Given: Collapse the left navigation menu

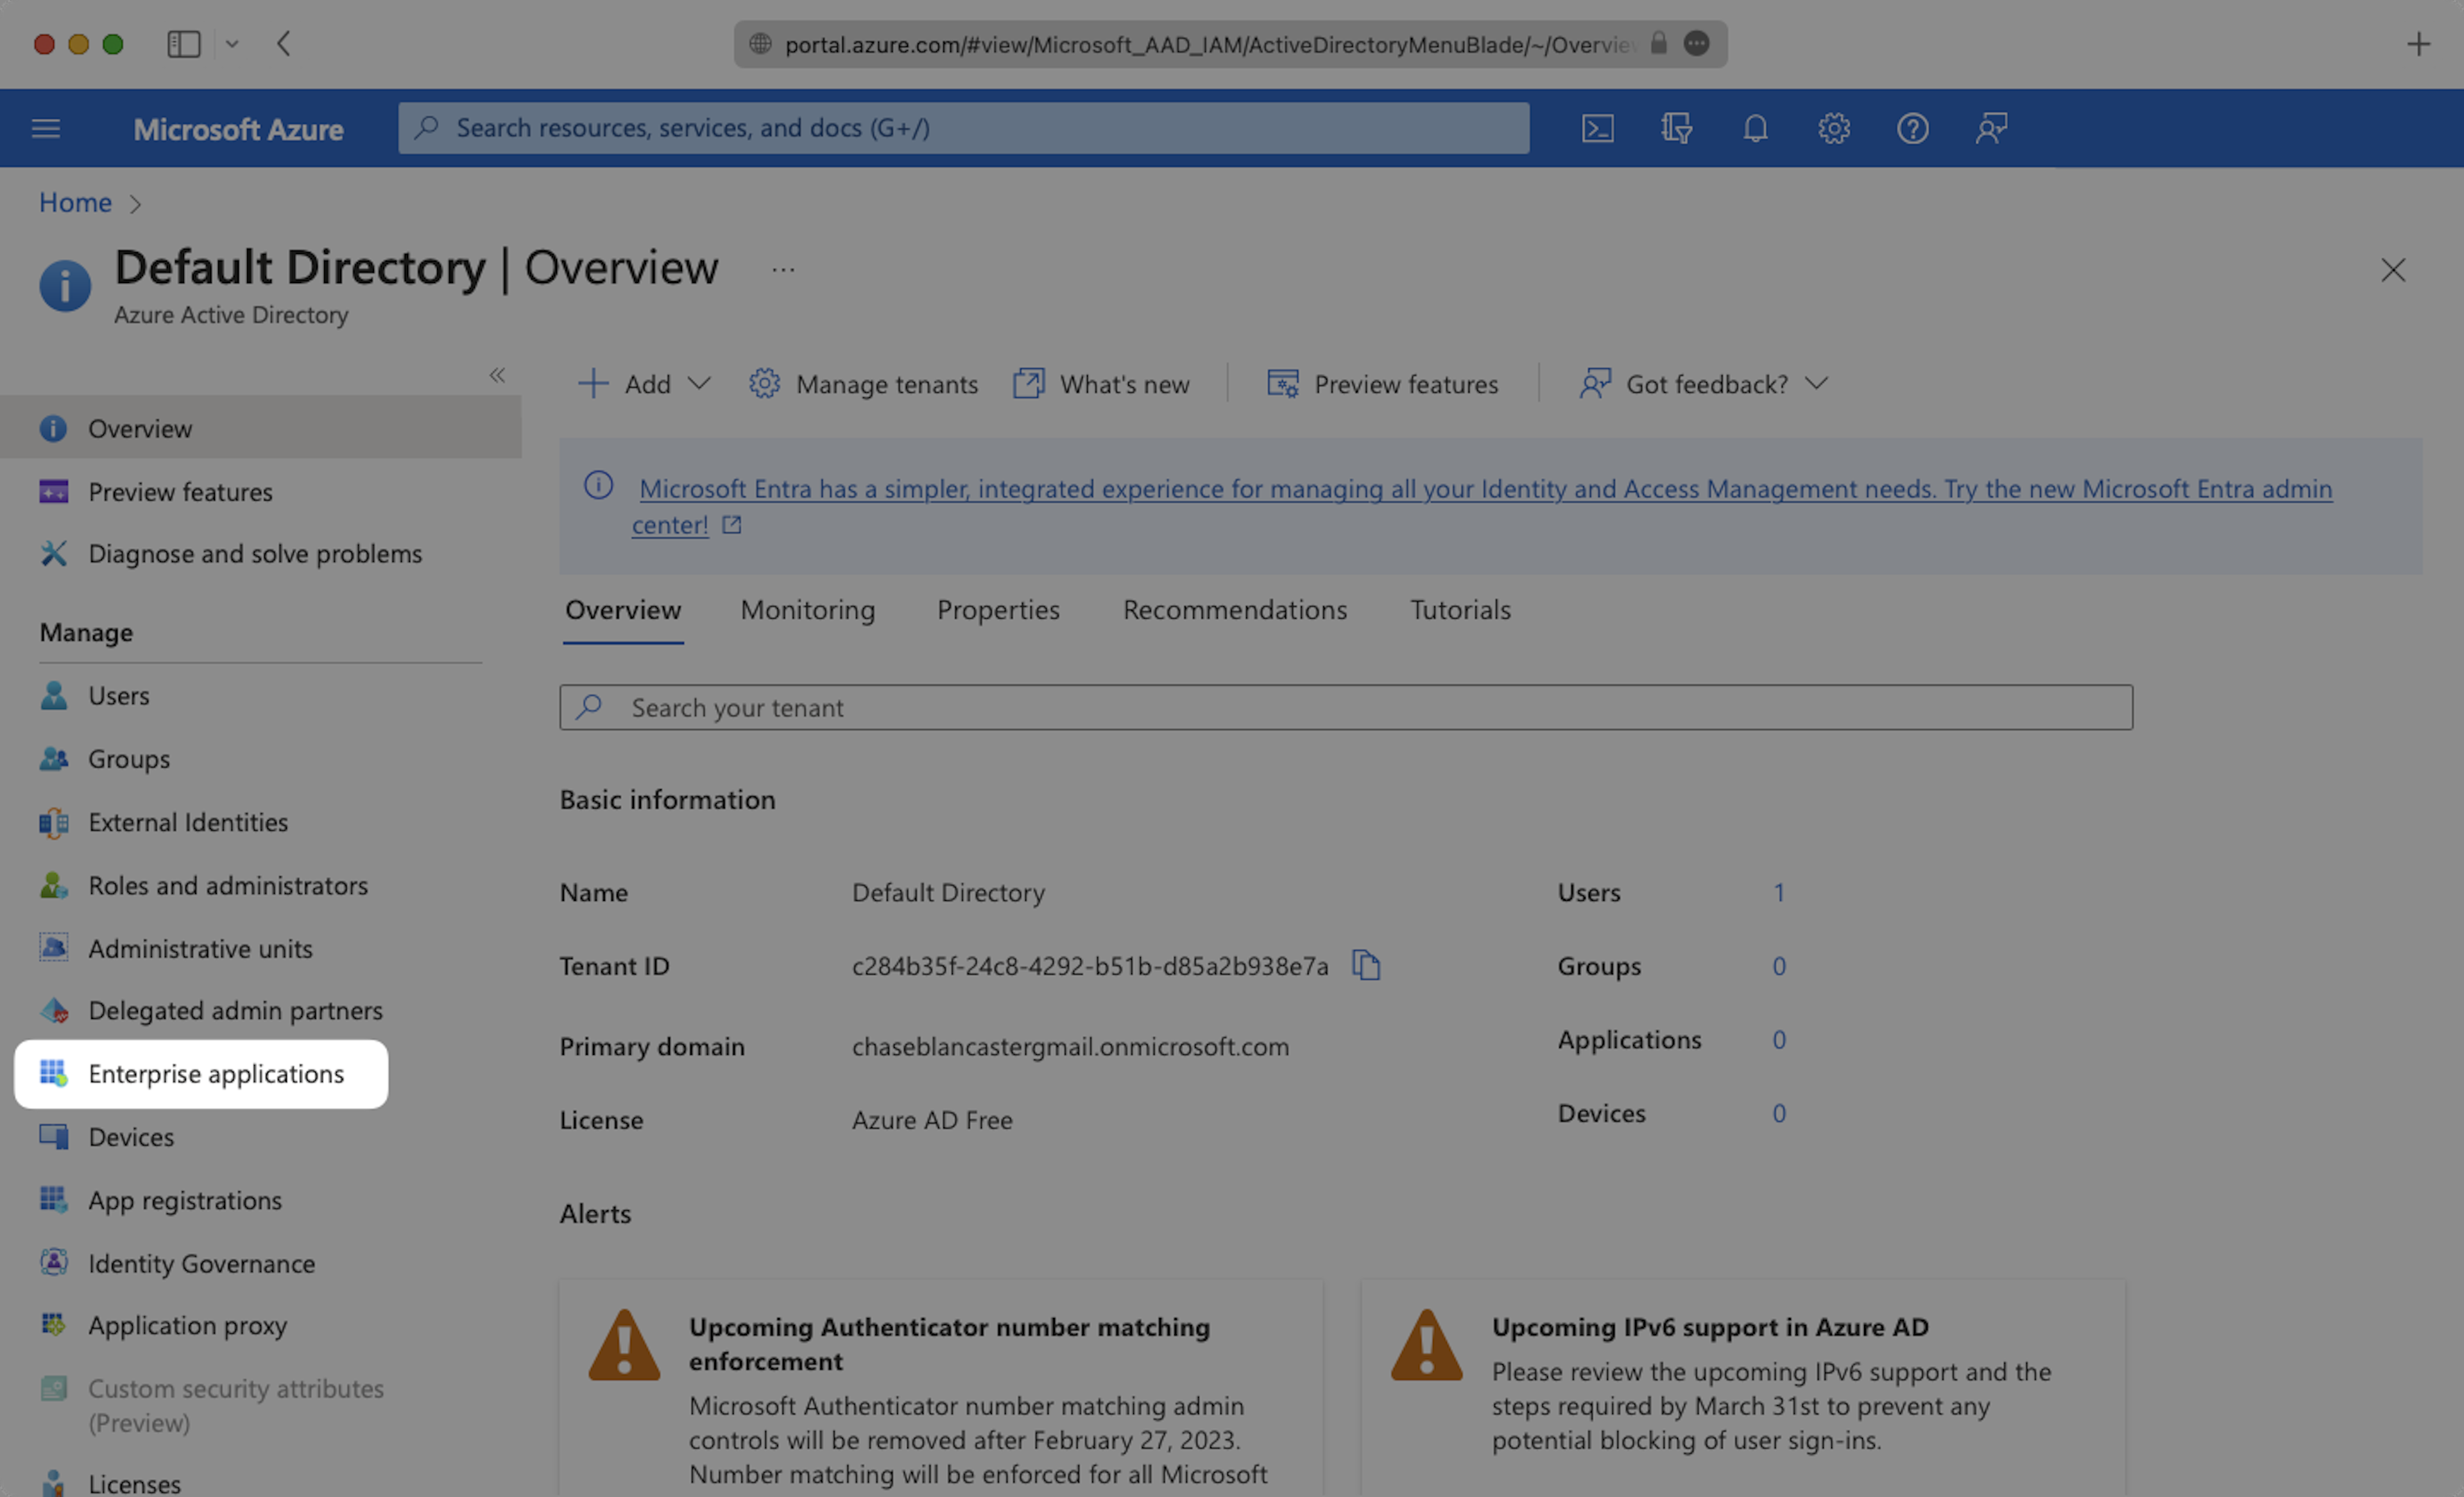Looking at the screenshot, I should [x=497, y=375].
